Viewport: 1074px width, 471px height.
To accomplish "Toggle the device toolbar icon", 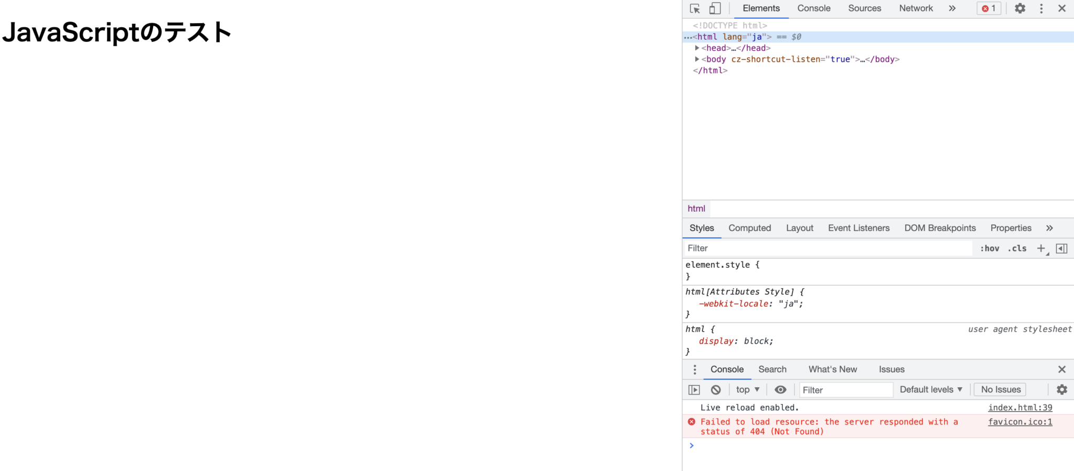I will [715, 8].
